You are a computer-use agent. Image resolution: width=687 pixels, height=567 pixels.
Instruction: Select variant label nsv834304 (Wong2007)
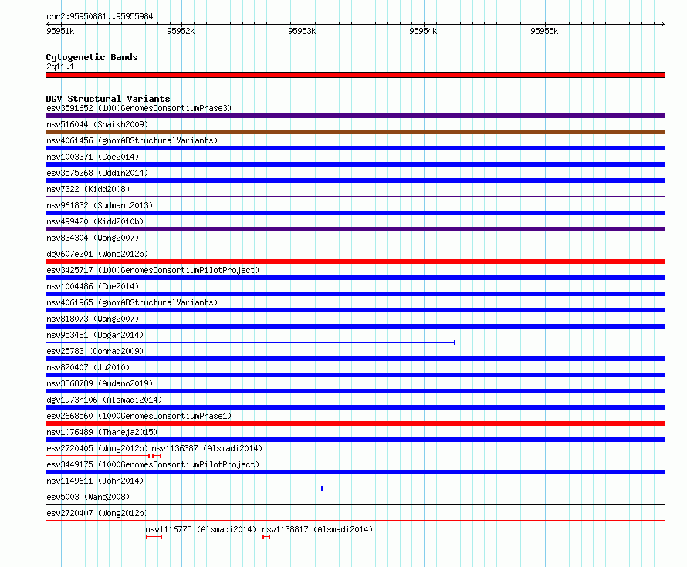click(93, 238)
